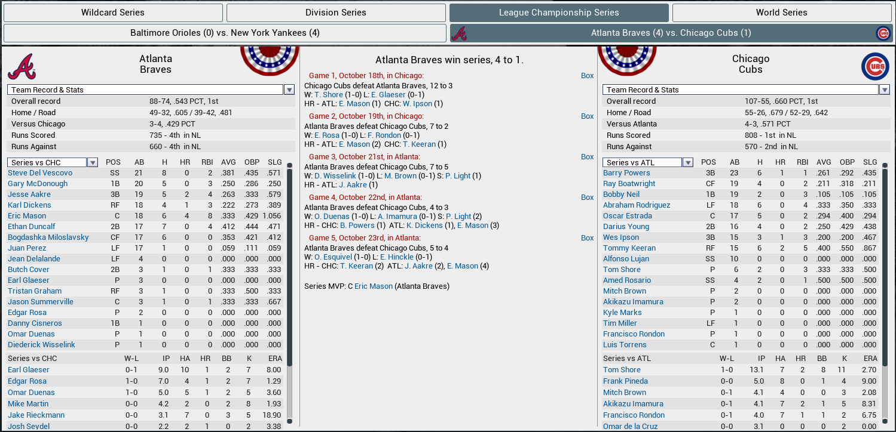896x432 pixels.
Task: Click the small Cubs icon in series bar
Action: (883, 33)
